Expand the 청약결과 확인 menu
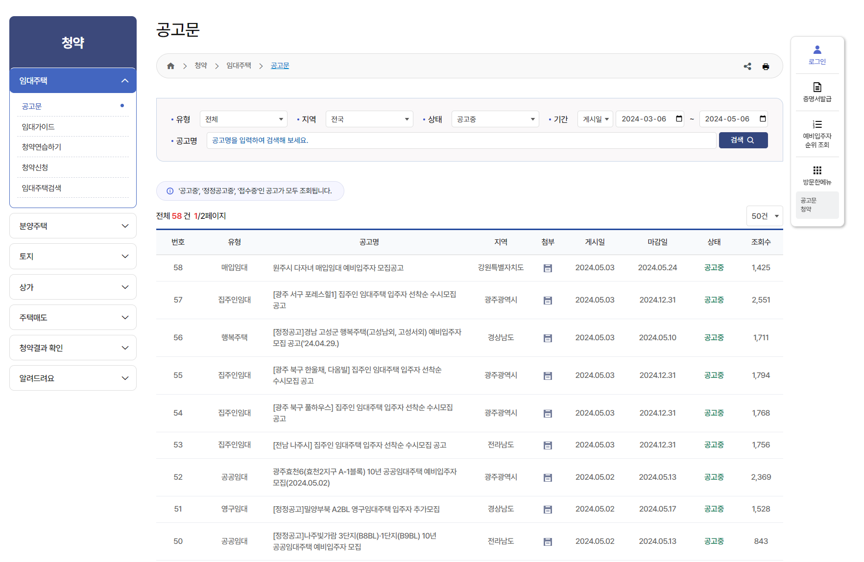This screenshot has width=864, height=562. [72, 348]
